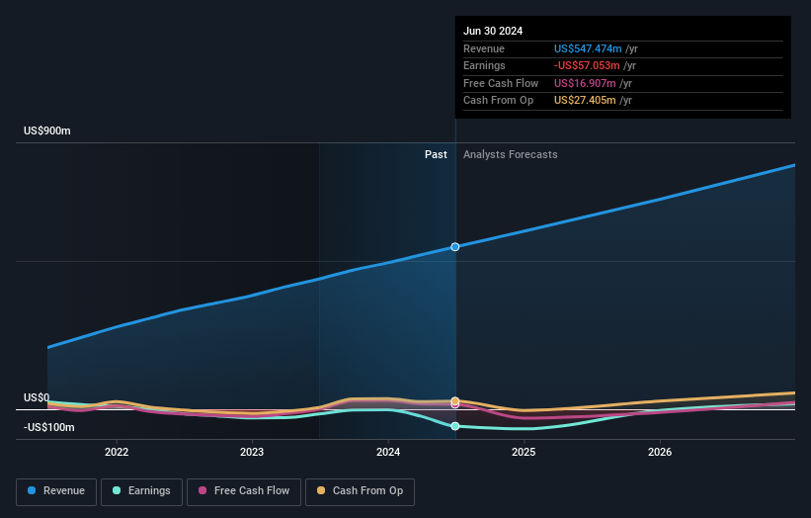The height and width of the screenshot is (518, 811).
Task: Click the US$900m y-axis label
Action: click(x=47, y=130)
